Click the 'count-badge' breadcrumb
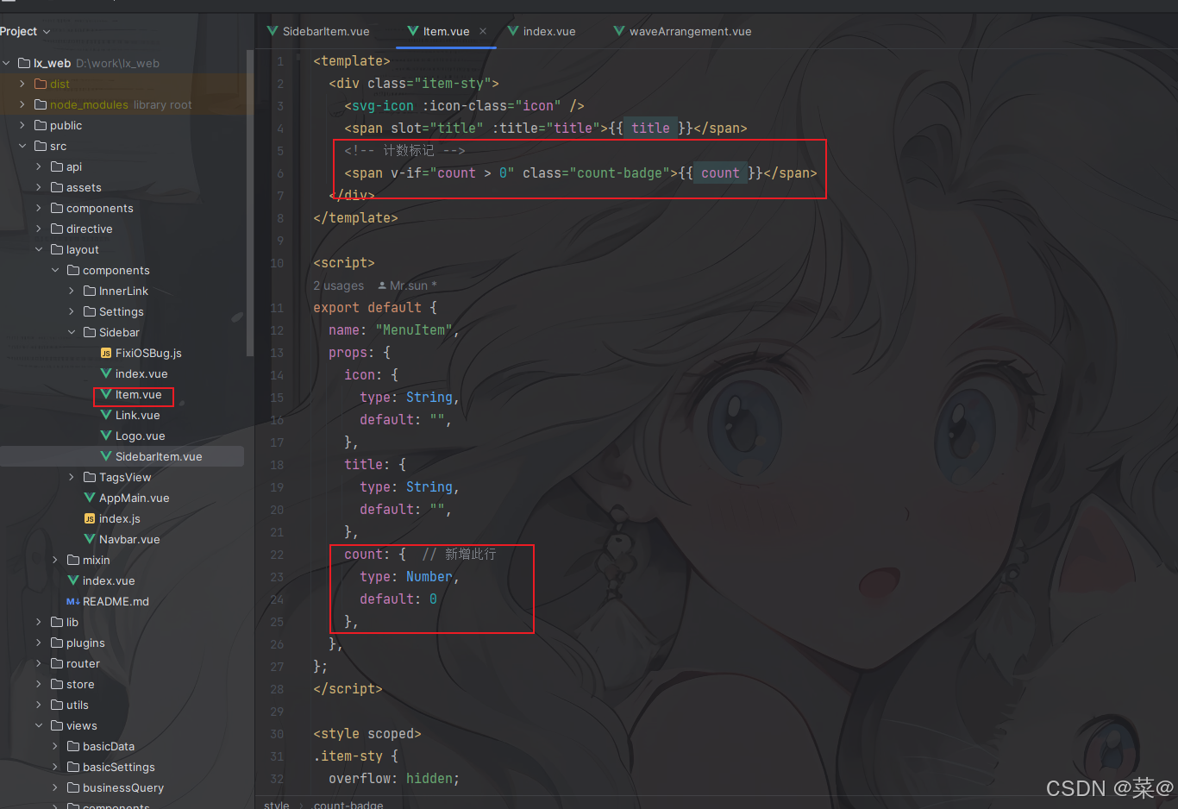1178x809 pixels. tap(348, 804)
